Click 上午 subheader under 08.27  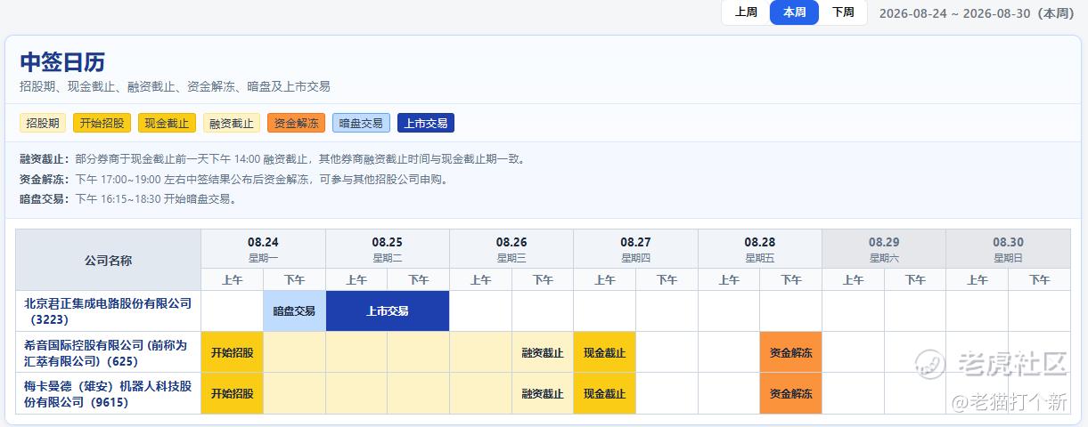pyautogui.click(x=605, y=279)
